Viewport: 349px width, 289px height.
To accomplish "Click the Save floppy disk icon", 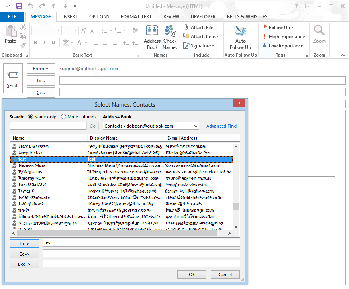I will click(x=19, y=6).
